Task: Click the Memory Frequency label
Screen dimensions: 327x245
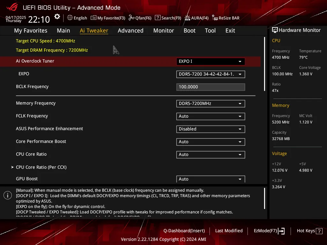Action: pyautogui.click(x=36, y=103)
